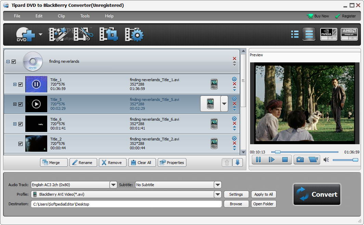364x225 pixels.
Task: Open the File menu
Action: pyautogui.click(x=17, y=16)
